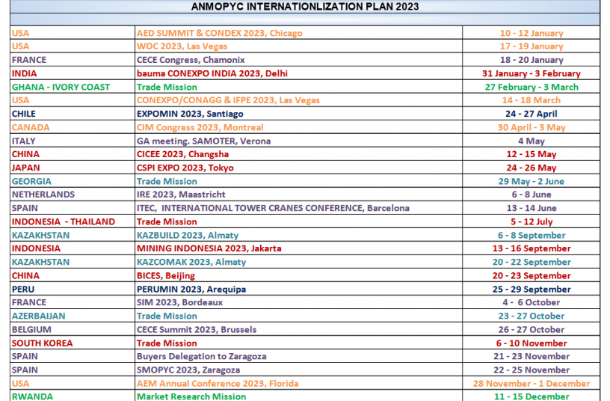Click the '29 May - 2 June' date
This screenshot has height=401, width=610.
pos(532,182)
